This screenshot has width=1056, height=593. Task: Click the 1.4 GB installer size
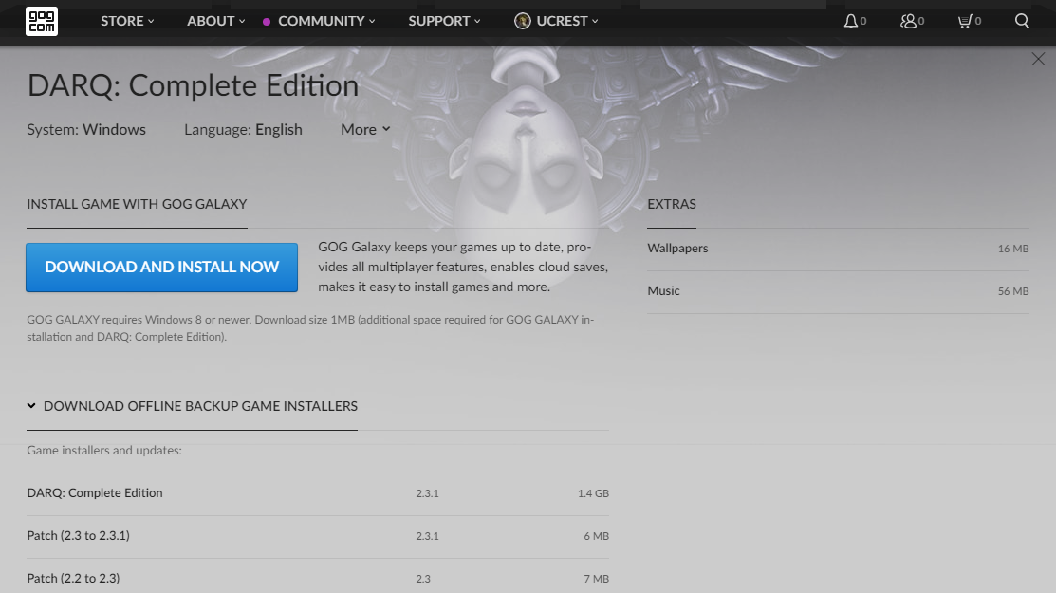593,493
